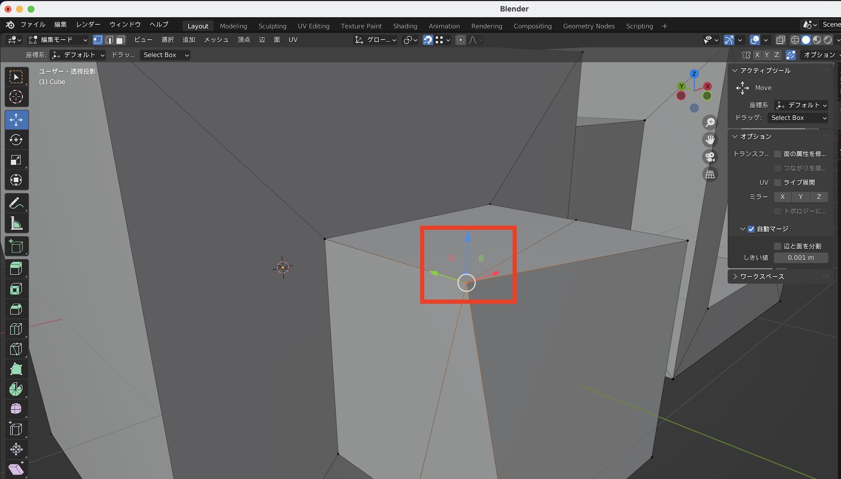Viewport: 841px width, 479px height.
Task: Switch to the Sculpting workspace tab
Action: 272,26
